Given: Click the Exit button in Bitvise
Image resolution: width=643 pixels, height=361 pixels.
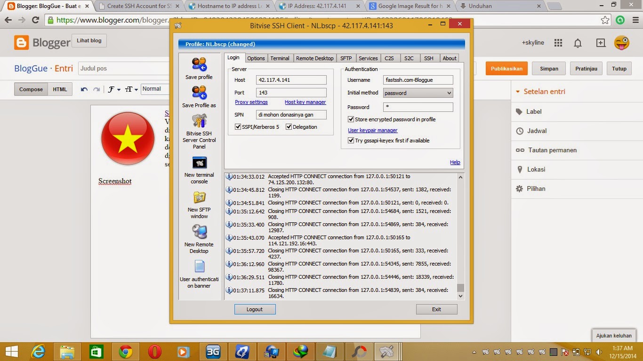Looking at the screenshot, I should (436, 309).
